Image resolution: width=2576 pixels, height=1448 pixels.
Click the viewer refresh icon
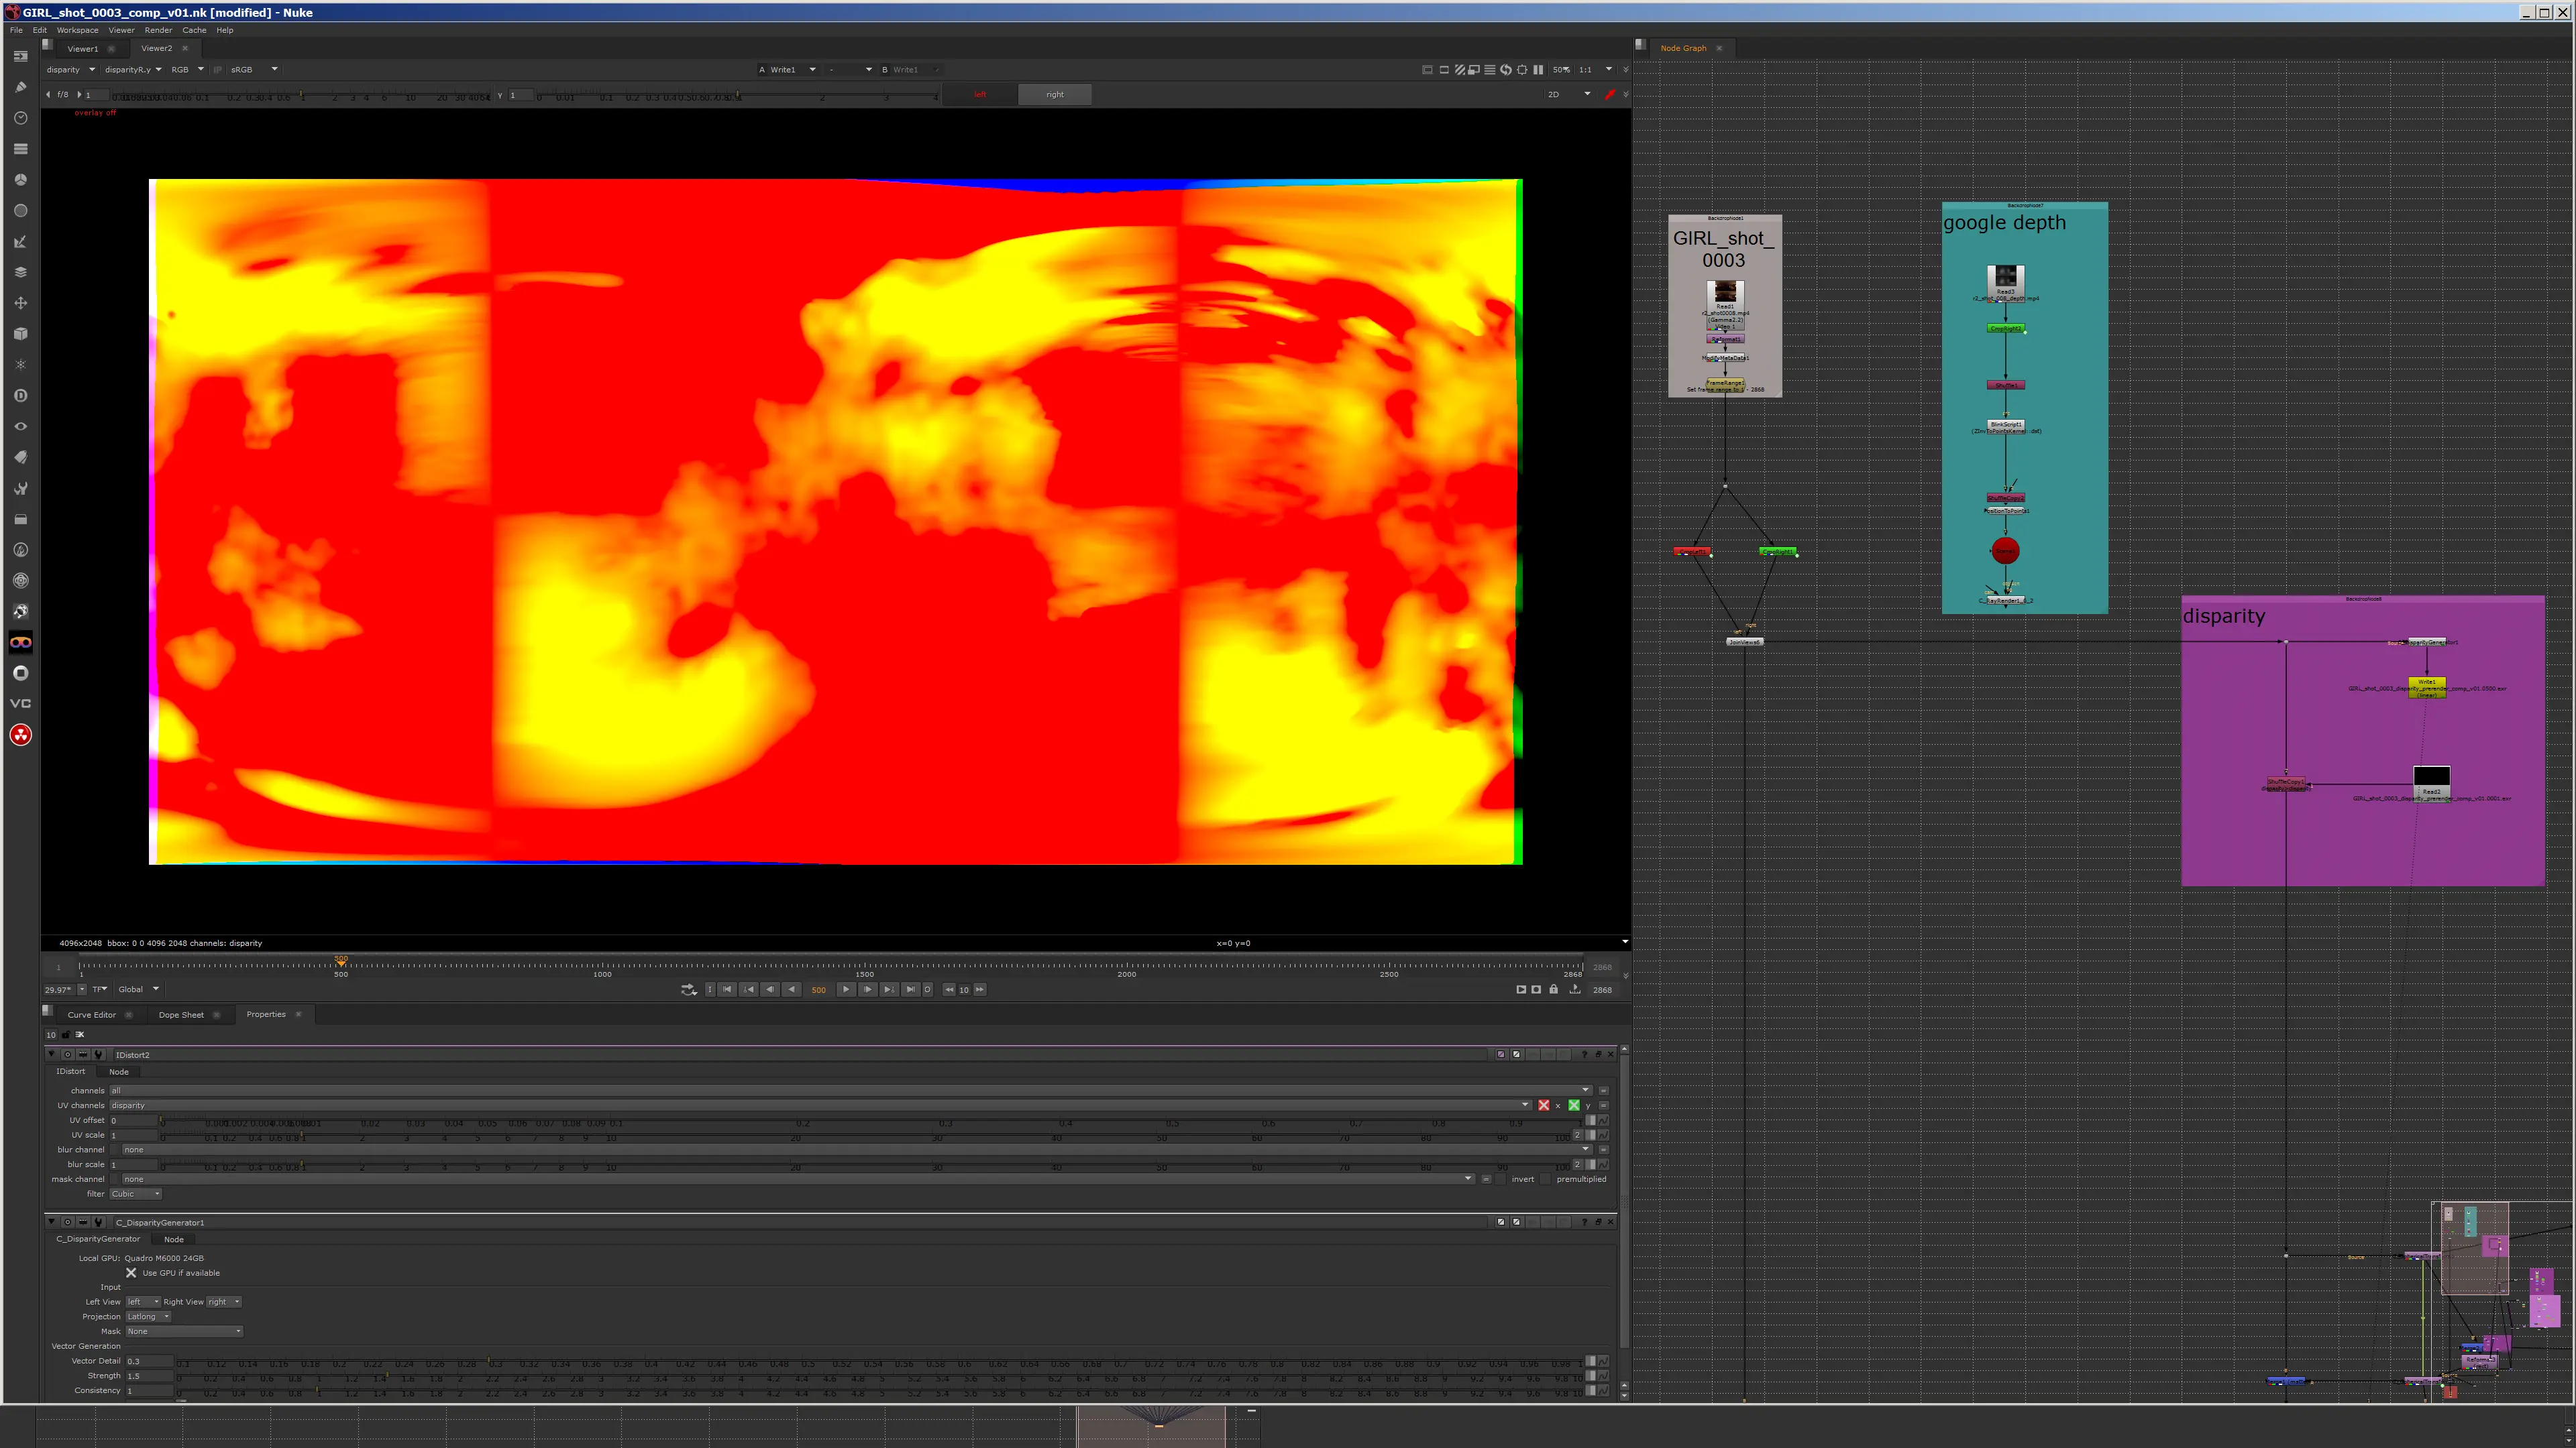1506,70
